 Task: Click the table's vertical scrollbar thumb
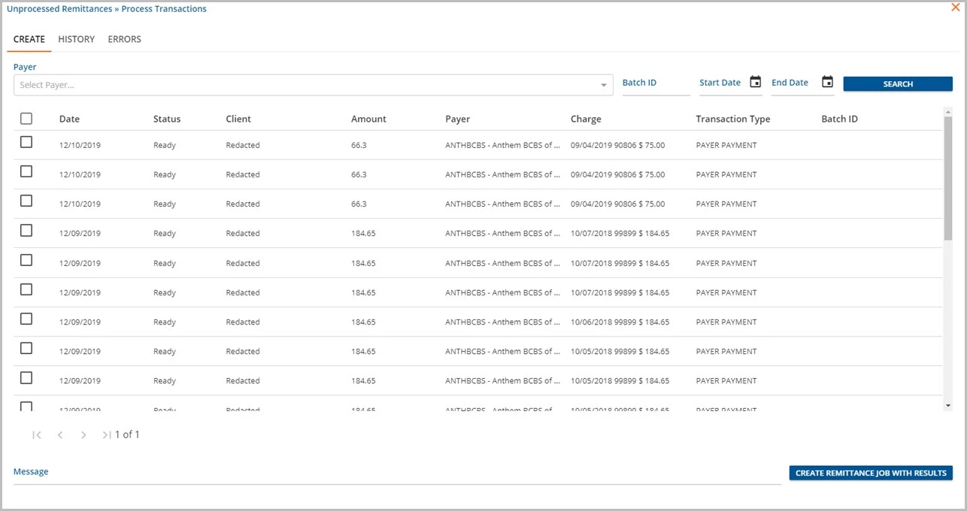(947, 178)
